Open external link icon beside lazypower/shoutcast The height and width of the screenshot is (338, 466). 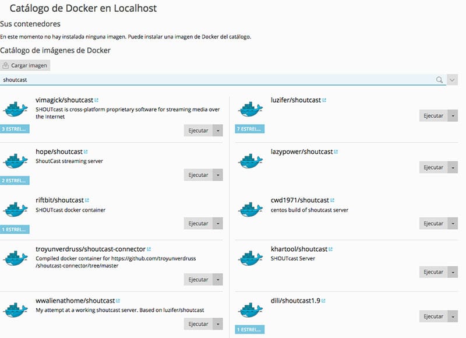tap(336, 152)
